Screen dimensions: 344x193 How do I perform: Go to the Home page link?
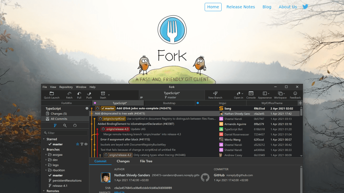(x=213, y=7)
